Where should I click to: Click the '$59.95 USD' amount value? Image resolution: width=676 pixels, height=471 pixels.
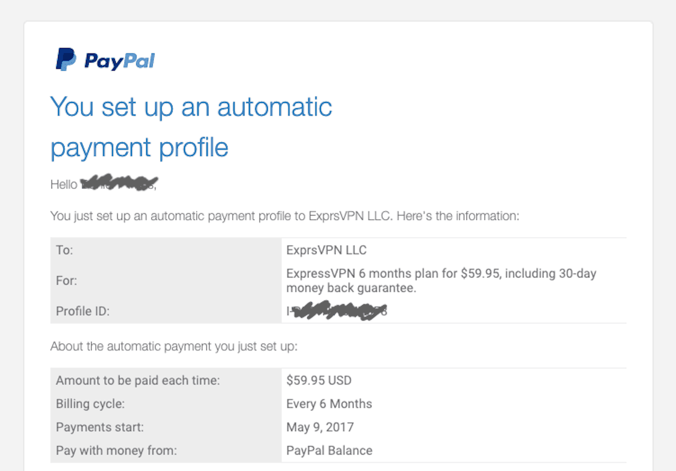pyautogui.click(x=319, y=381)
